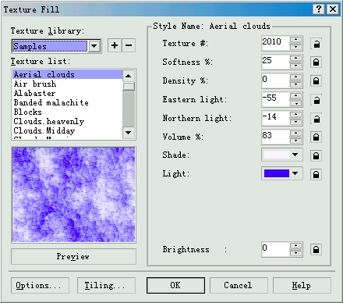Select Clouds.Midday in texture list
The image size is (343, 303).
(x=67, y=130)
